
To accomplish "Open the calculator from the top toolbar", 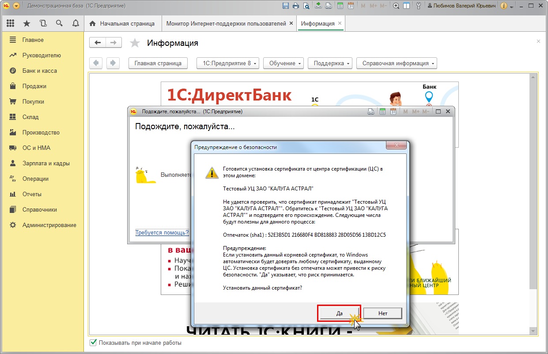I will pos(340,6).
